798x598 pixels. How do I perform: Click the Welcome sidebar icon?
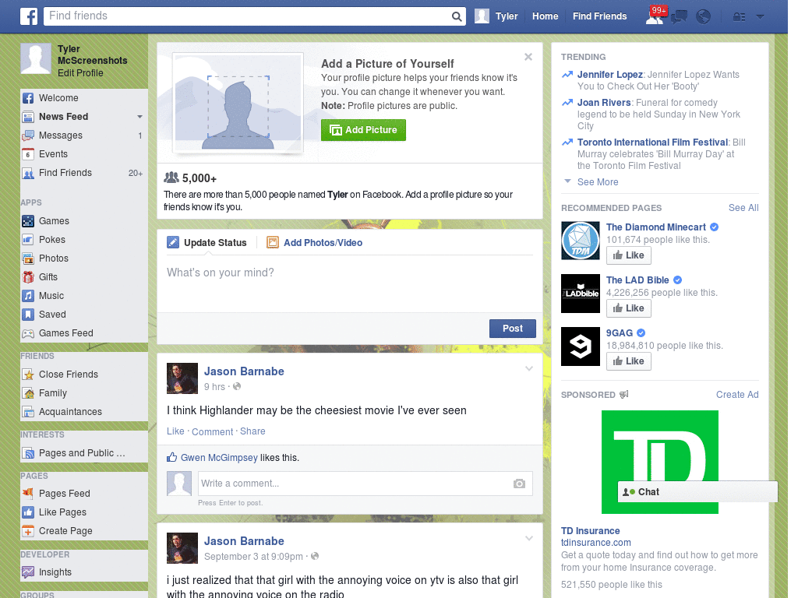click(x=28, y=98)
